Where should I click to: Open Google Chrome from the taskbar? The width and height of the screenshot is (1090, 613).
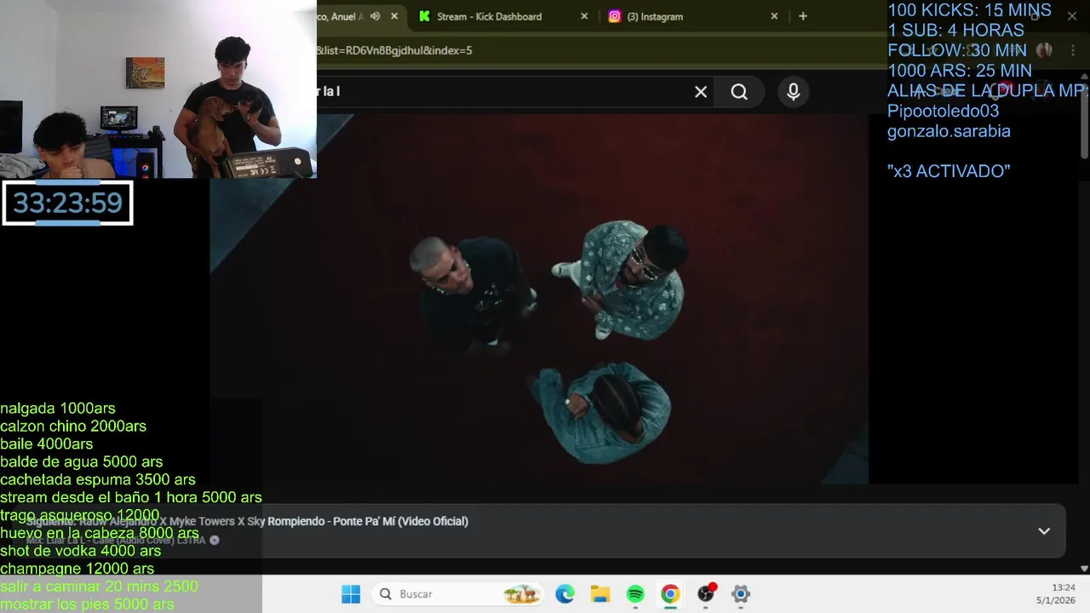click(x=670, y=594)
